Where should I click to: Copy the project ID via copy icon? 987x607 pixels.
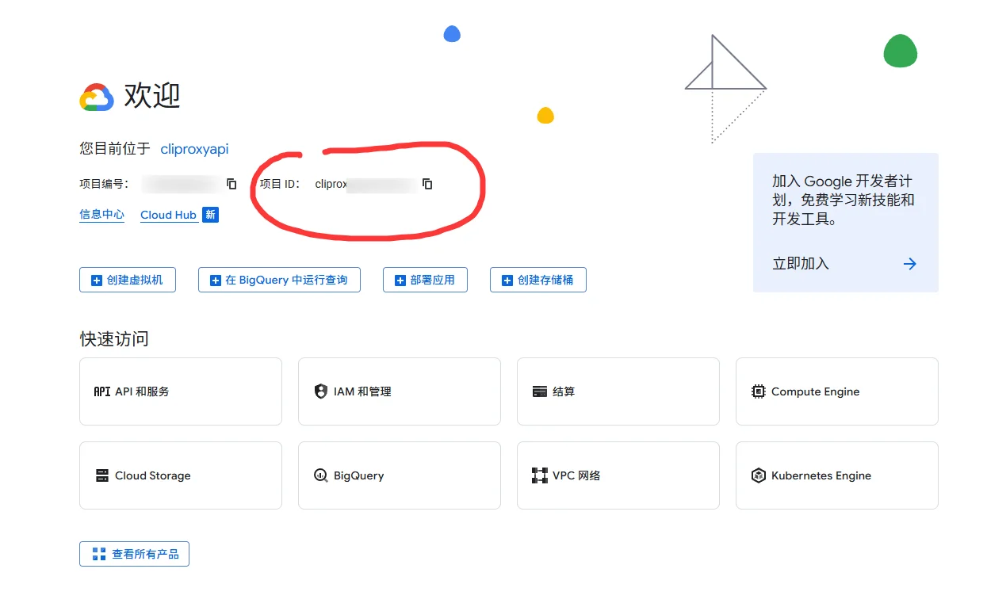click(427, 184)
